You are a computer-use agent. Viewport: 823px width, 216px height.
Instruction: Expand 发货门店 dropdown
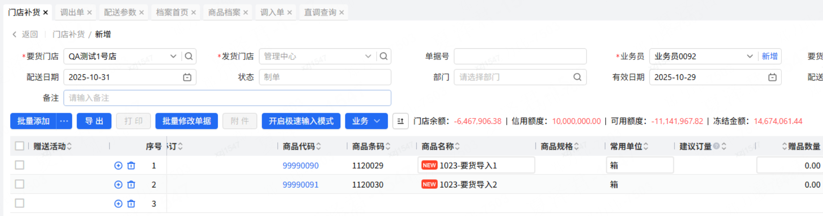[x=368, y=56]
